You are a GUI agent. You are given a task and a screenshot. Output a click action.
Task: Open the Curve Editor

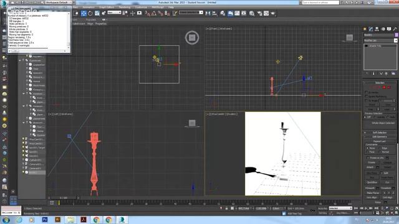pos(237,13)
